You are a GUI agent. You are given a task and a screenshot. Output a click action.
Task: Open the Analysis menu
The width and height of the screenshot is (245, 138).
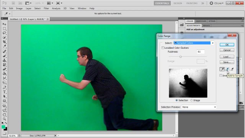tap(56, 8)
